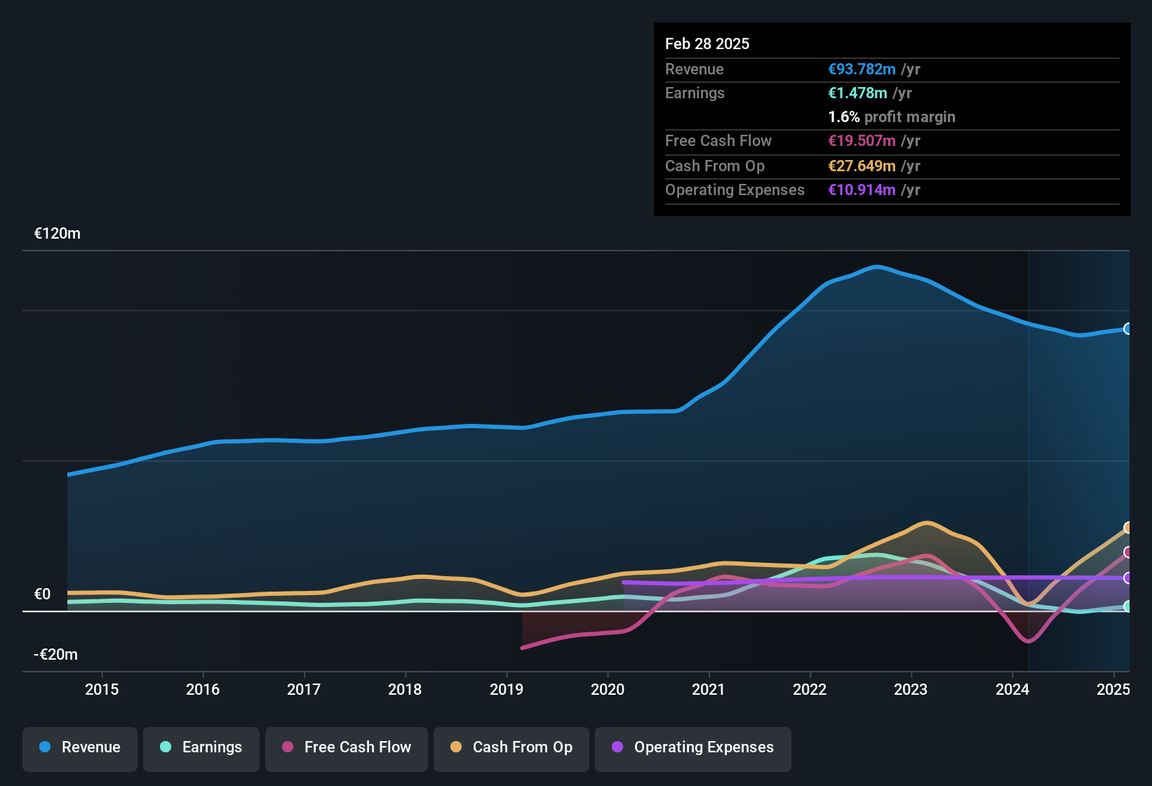The image size is (1152, 786).
Task: Switch focus to the Revenue legend item
Action: click(x=79, y=747)
